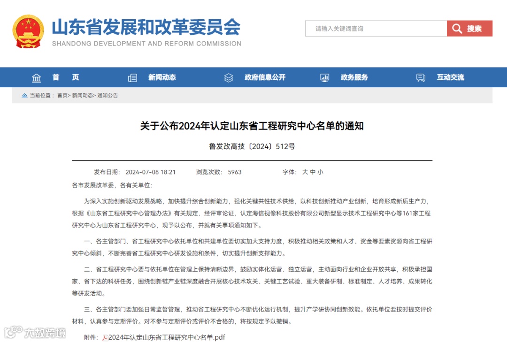Focus the keyword search input field
The width and height of the screenshot is (507, 342).
(x=376, y=29)
